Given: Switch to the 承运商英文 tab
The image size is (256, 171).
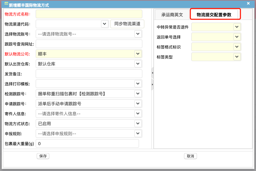Looking at the screenshot, I should pyautogui.click(x=172, y=15).
